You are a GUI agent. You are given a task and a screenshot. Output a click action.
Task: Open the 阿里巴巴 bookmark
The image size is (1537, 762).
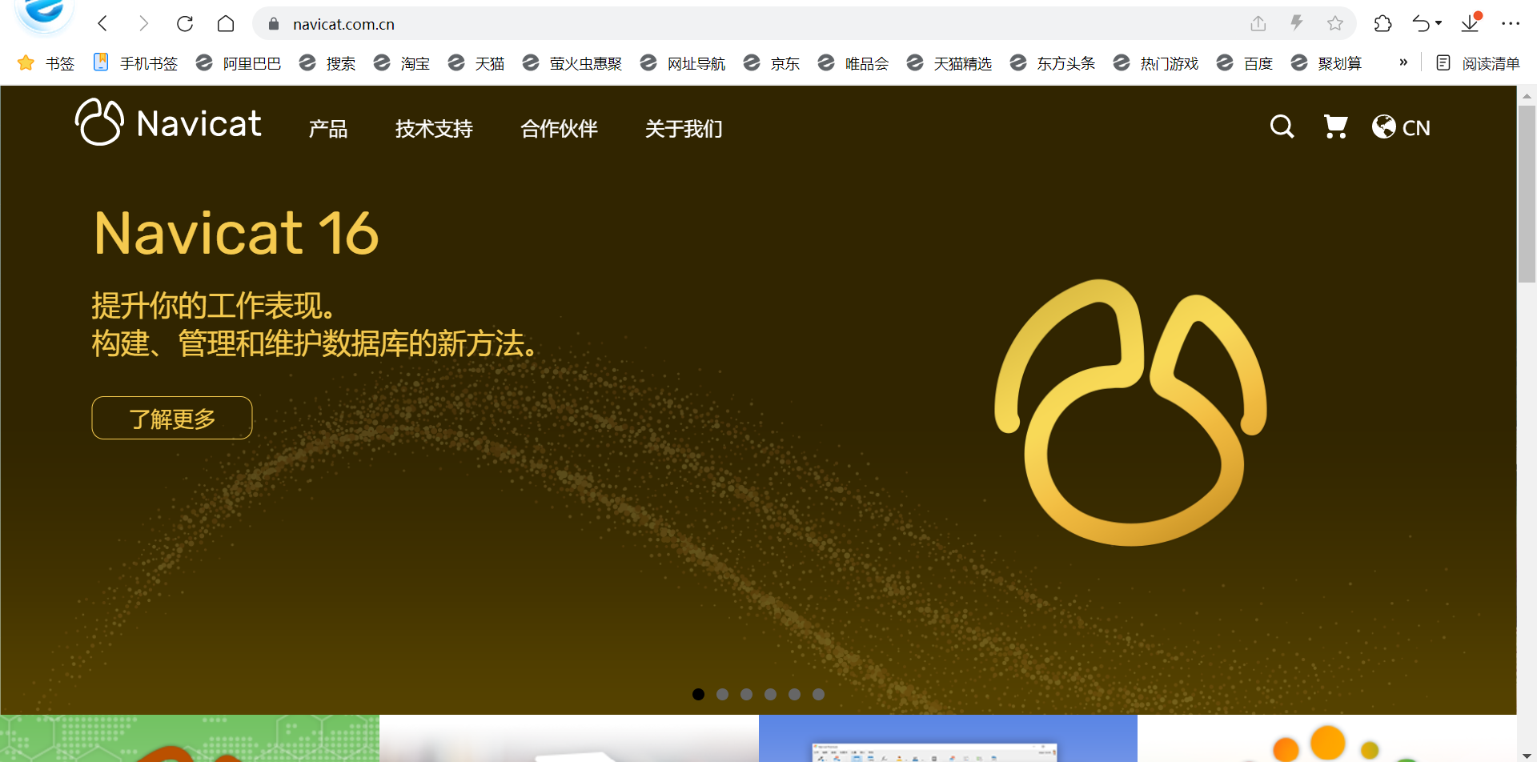click(239, 62)
